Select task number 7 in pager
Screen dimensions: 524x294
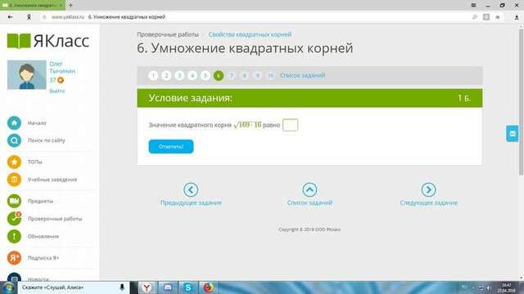coord(231,76)
